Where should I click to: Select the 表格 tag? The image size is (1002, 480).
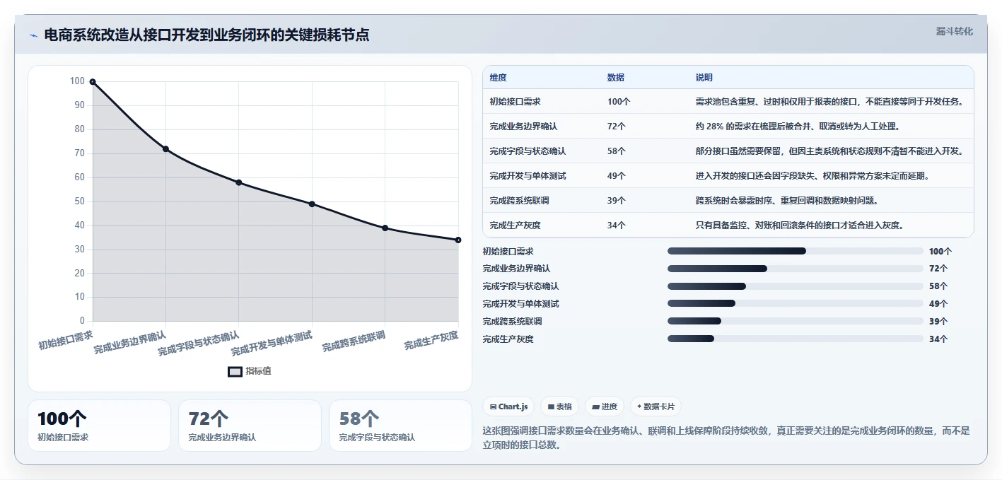[559, 406]
